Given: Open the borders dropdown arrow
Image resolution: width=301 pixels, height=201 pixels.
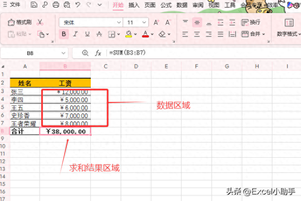Looking at the screenshot, I should (119, 34).
